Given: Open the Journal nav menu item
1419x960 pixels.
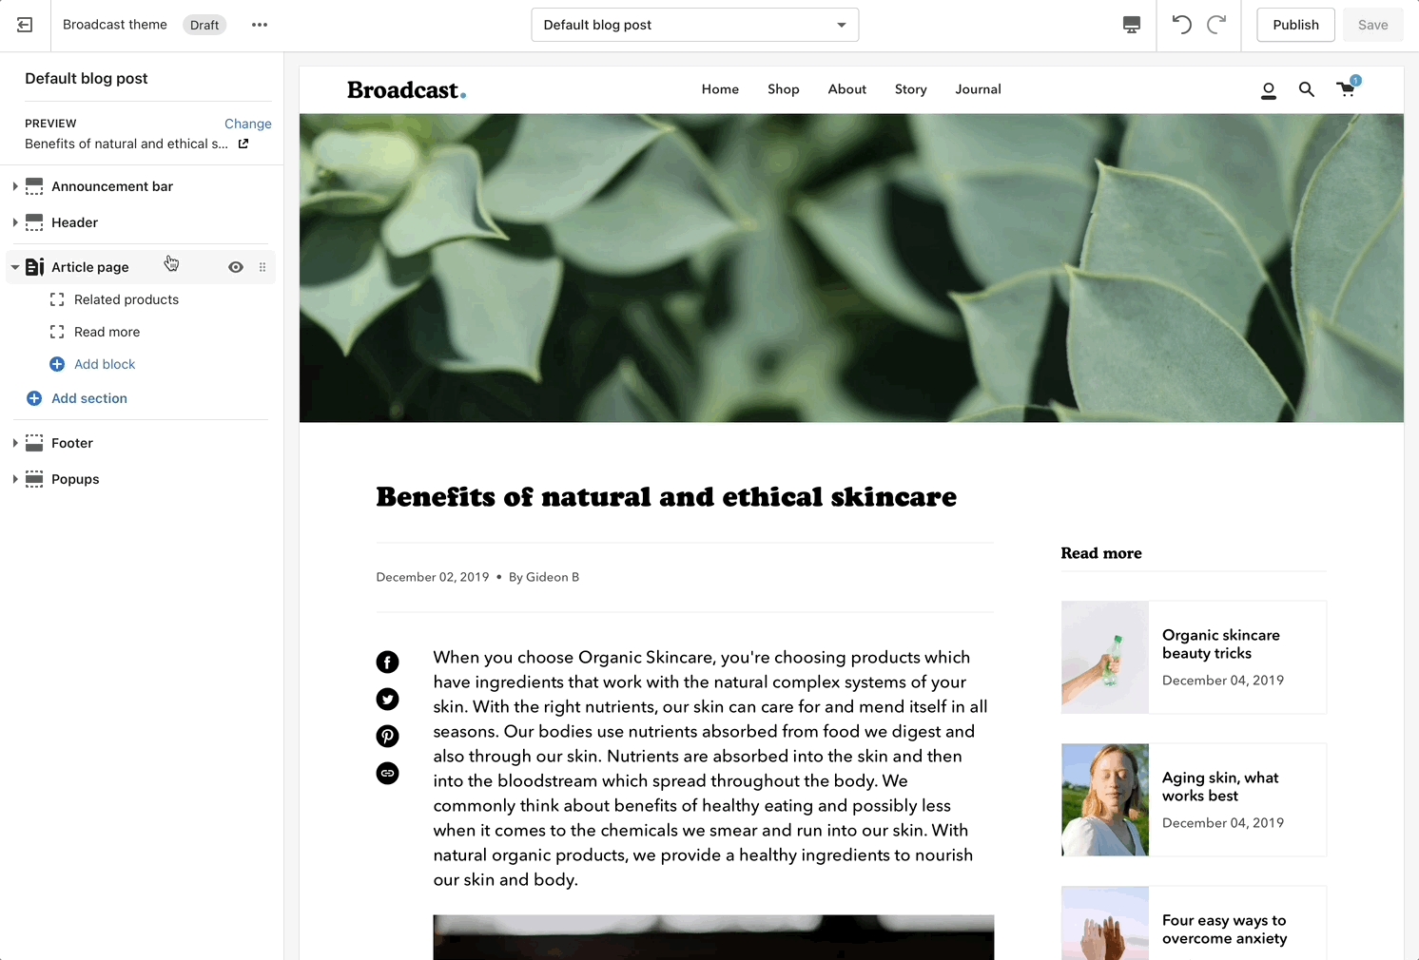Looking at the screenshot, I should [978, 89].
